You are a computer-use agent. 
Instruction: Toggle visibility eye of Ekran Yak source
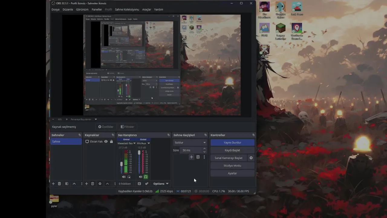pyautogui.click(x=106, y=141)
